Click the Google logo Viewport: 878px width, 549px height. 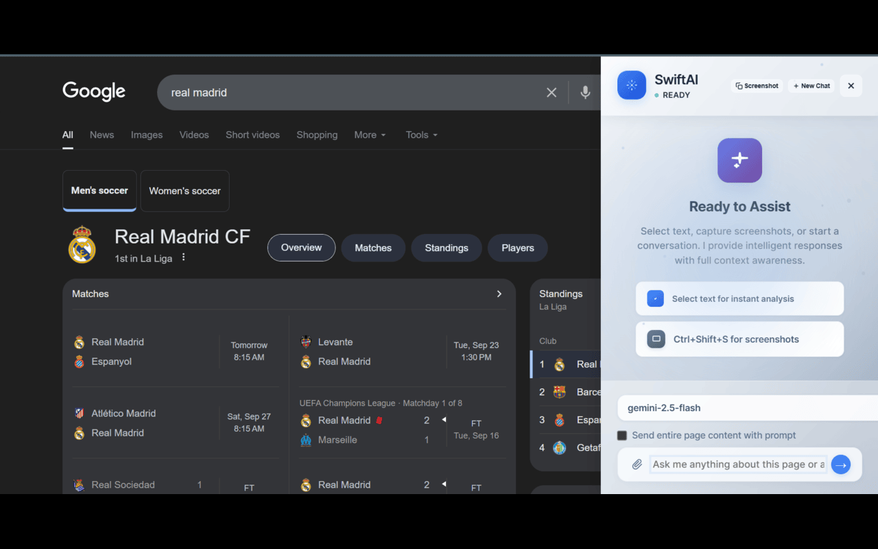point(94,91)
